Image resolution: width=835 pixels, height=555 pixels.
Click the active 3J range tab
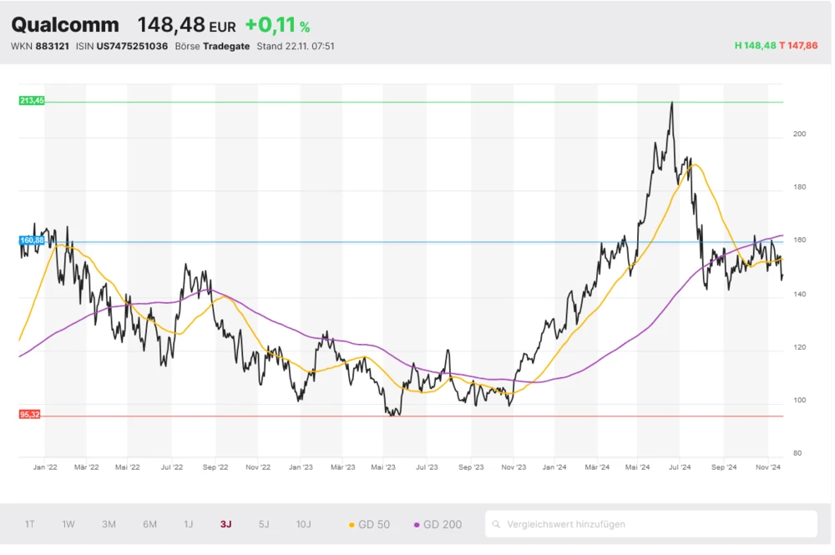point(226,524)
